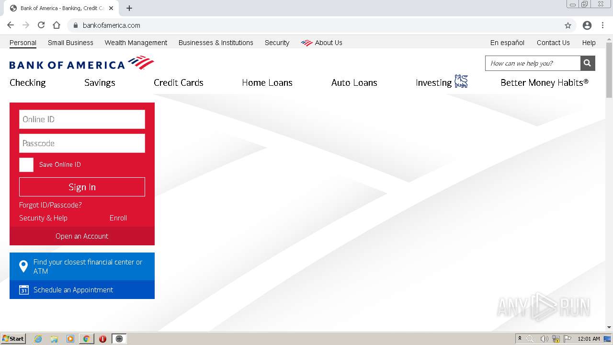The height and width of the screenshot is (345, 613).
Task: Open the Checking menu
Action: pyautogui.click(x=28, y=82)
